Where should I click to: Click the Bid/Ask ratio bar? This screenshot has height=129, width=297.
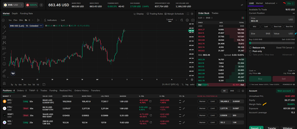click(x=221, y=85)
